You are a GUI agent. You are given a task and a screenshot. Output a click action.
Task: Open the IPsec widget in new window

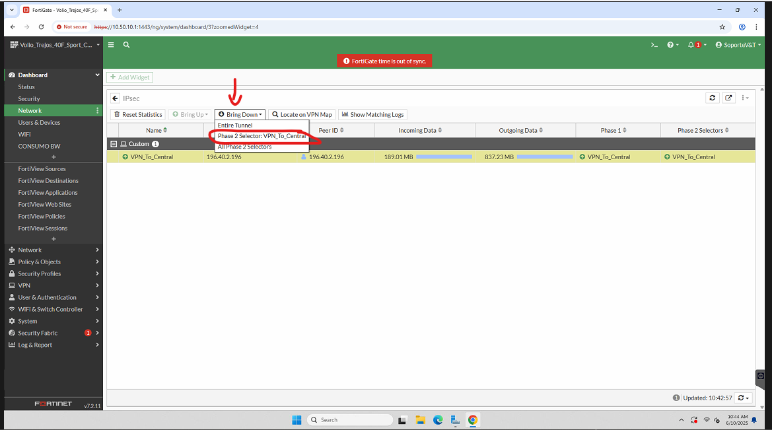click(x=728, y=98)
